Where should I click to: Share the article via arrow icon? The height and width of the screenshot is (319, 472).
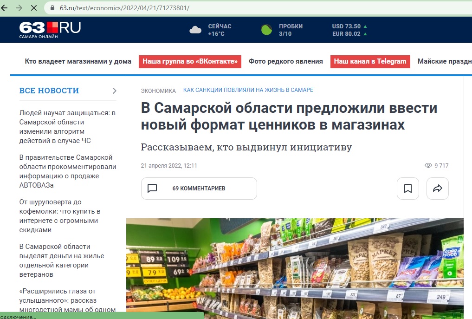coord(437,189)
